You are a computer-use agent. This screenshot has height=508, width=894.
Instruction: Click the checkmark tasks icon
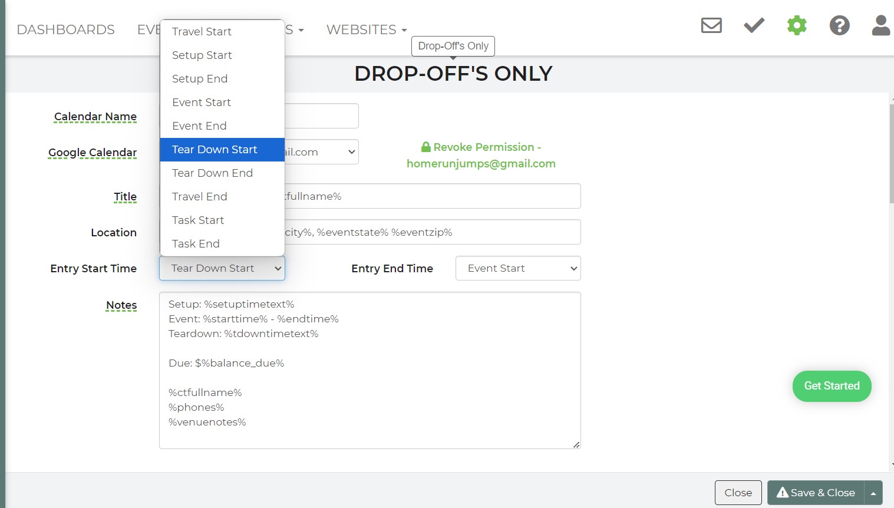point(754,25)
